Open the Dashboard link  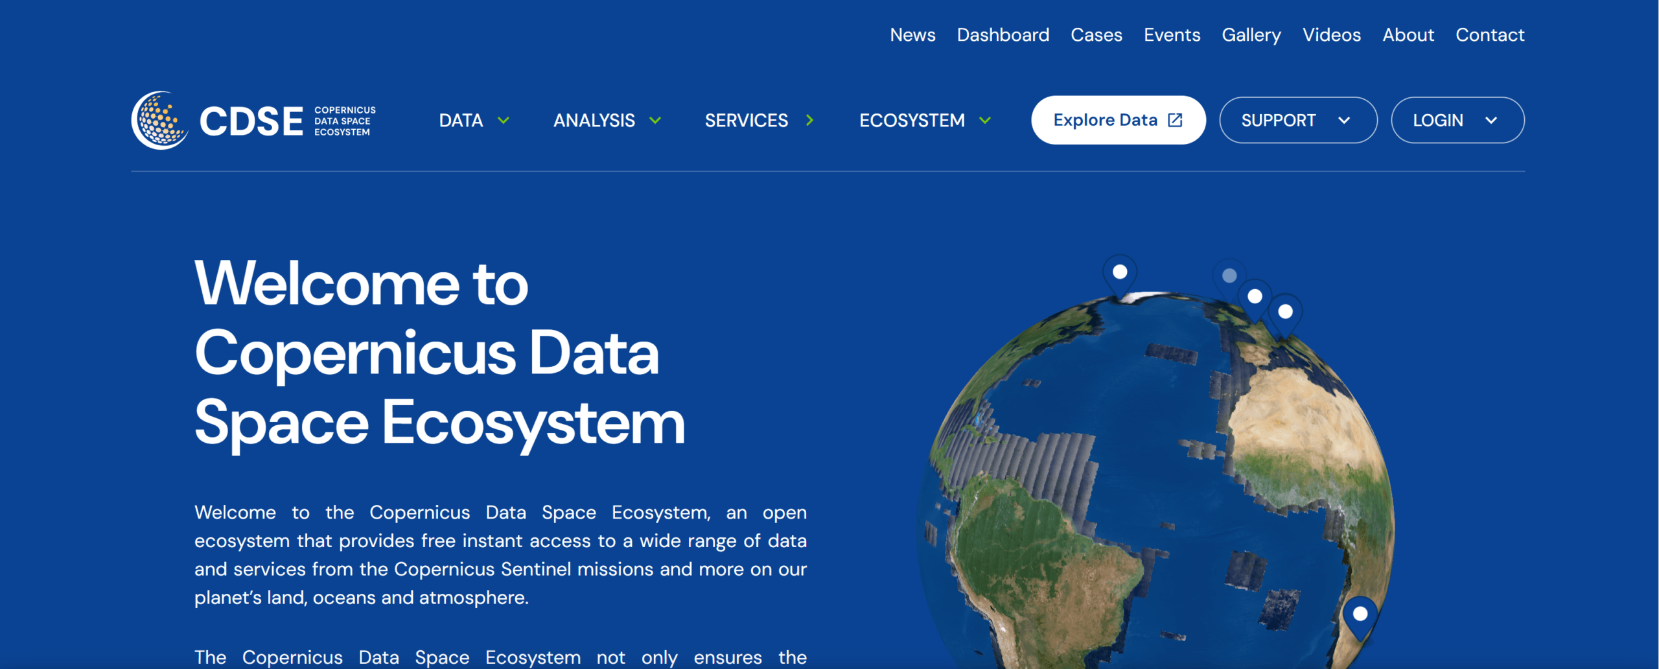[1003, 35]
